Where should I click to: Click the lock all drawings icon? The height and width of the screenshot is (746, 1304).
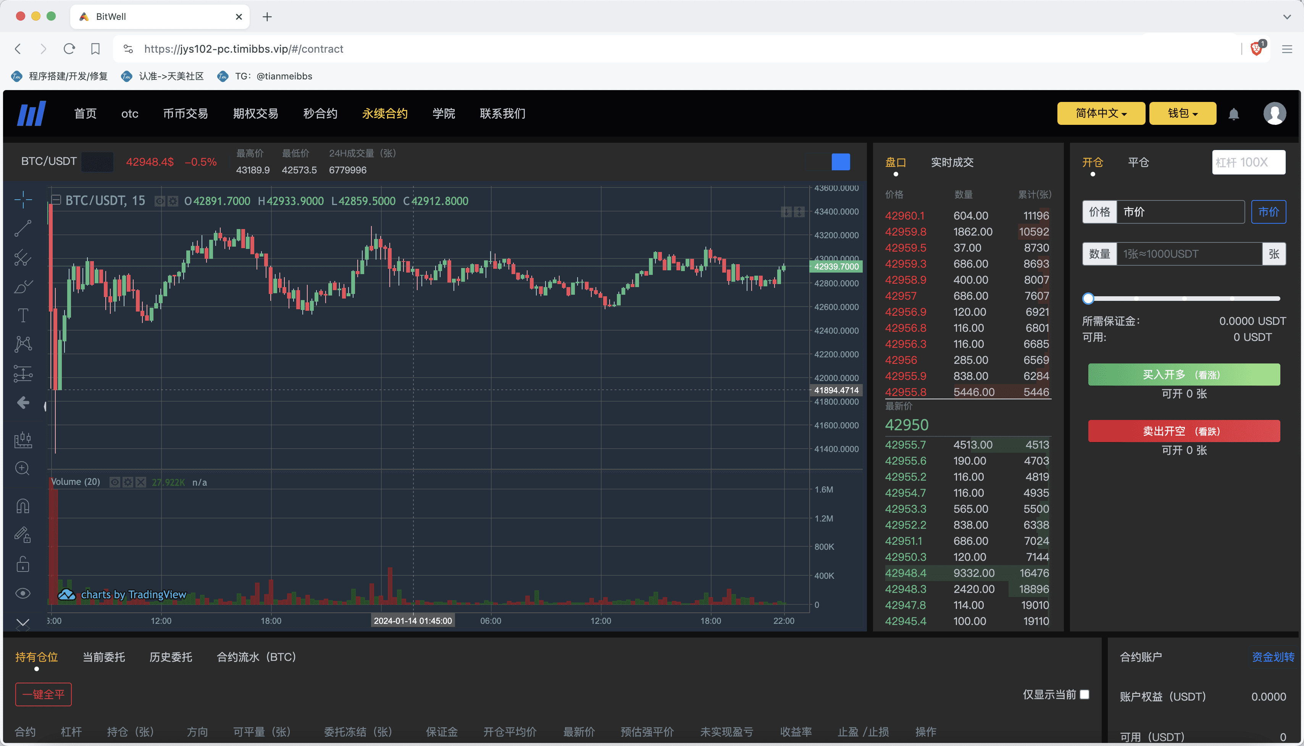tap(23, 564)
